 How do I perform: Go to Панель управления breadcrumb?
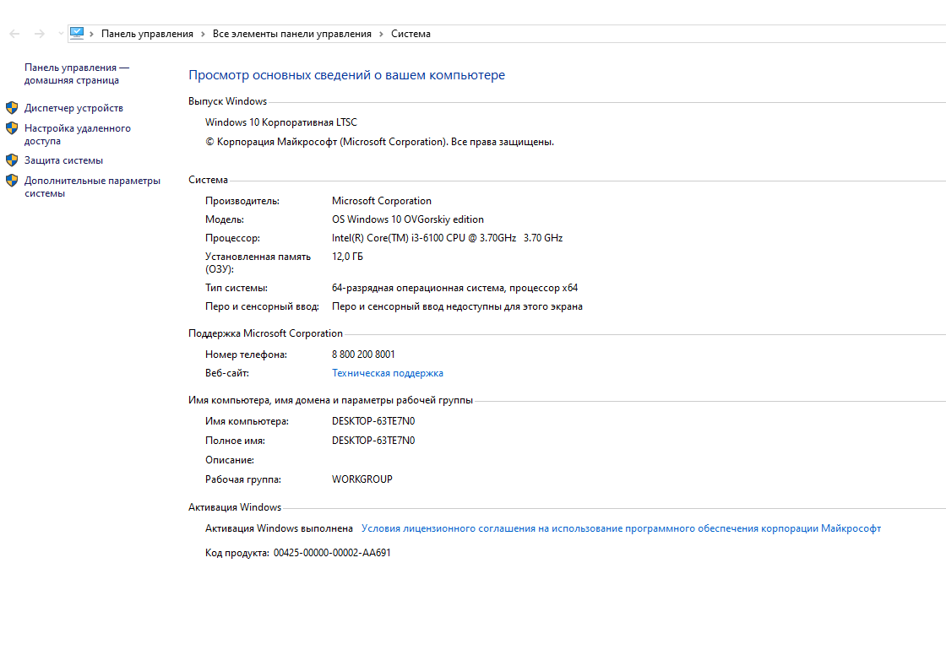147,34
